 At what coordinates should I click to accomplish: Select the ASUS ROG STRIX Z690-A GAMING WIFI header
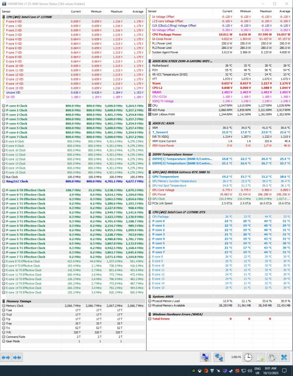point(219,61)
